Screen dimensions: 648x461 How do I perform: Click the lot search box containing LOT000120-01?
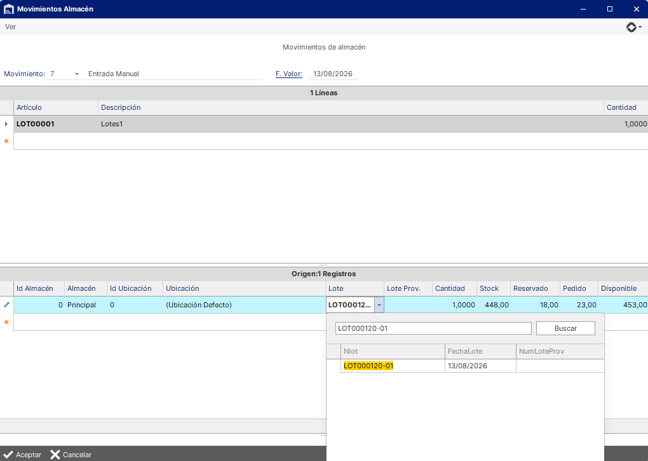(x=433, y=328)
